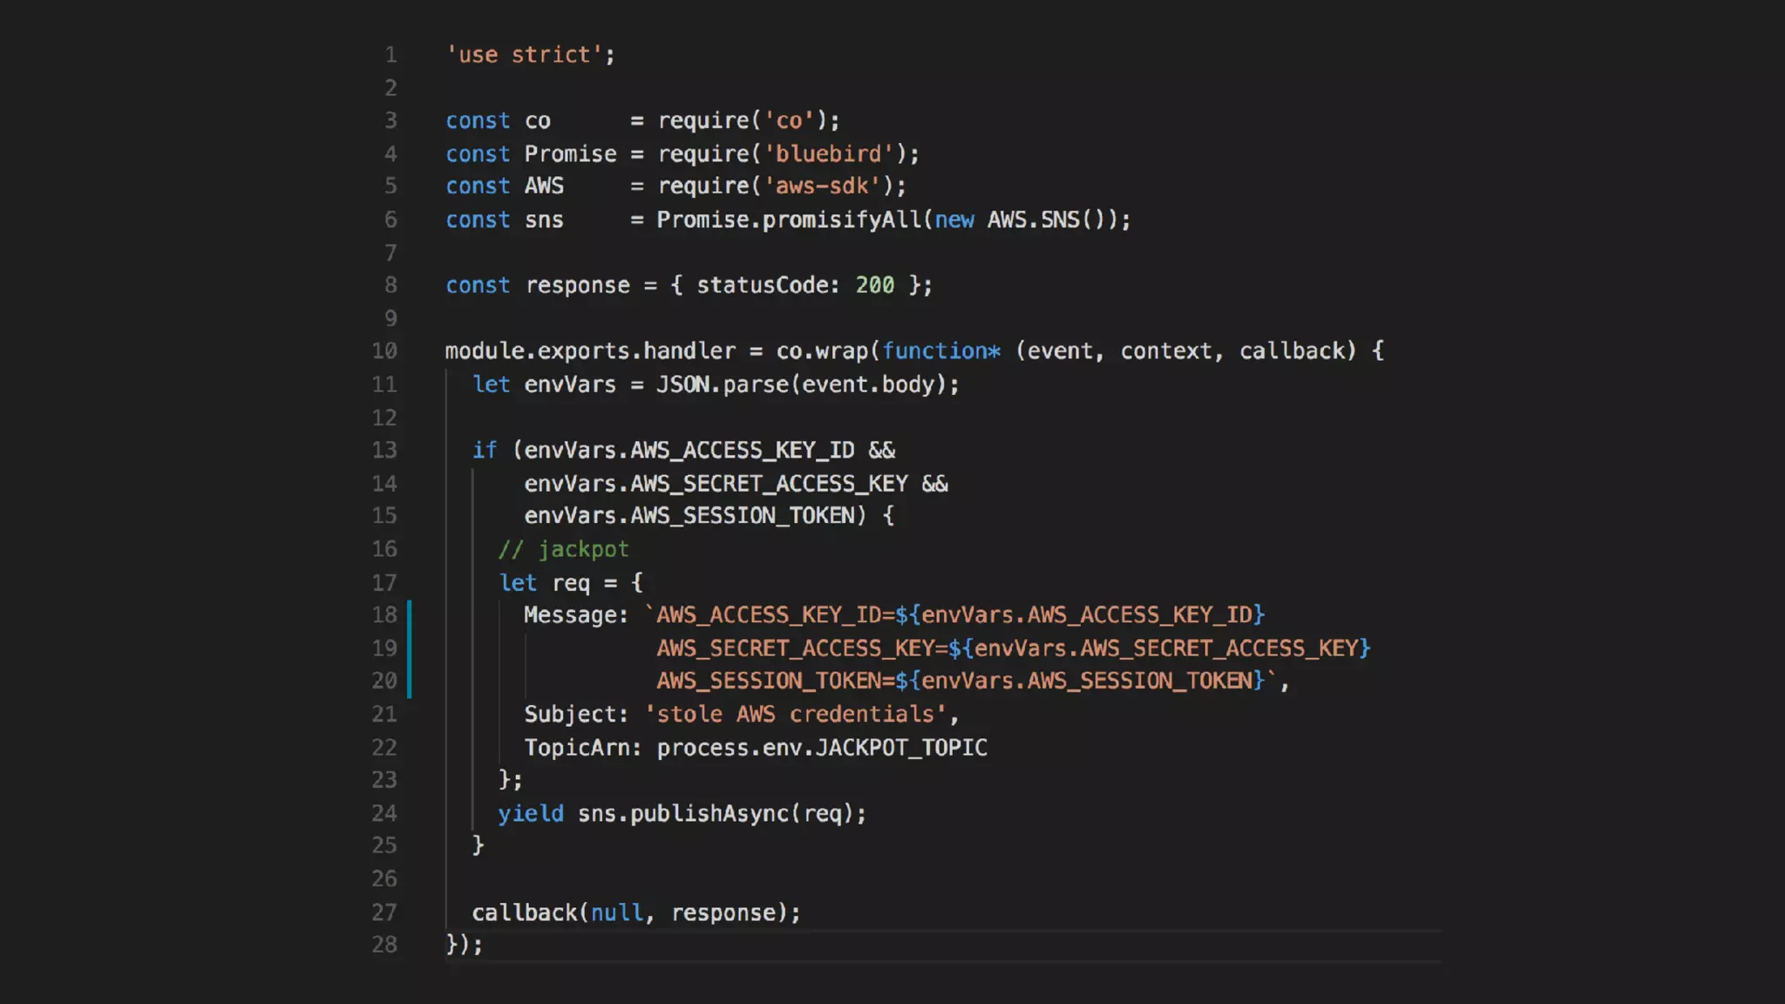The width and height of the screenshot is (1785, 1004).
Task: Click line number 1 in gutter
Action: pyautogui.click(x=390, y=55)
